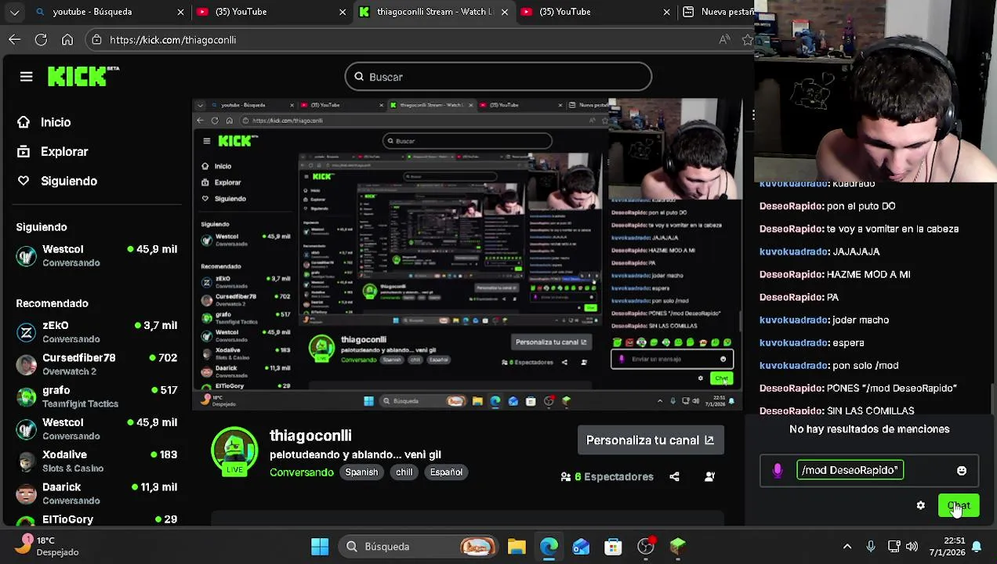Click the green LIVE badge under avatar

(234, 469)
